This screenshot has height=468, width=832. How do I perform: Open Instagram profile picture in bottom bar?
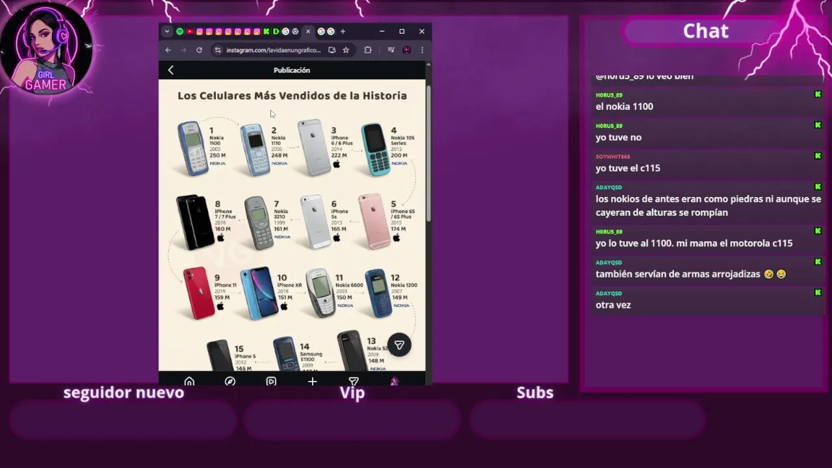[394, 382]
